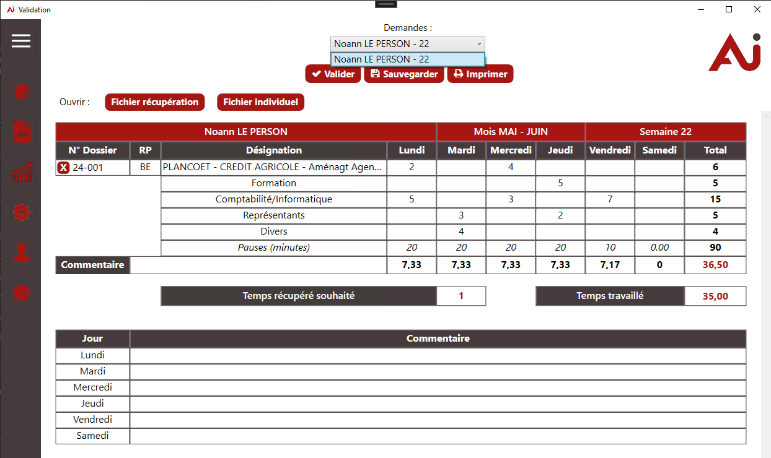This screenshot has width=771, height=458.
Task: Open the user profile icon in sidebar
Action: point(22,253)
